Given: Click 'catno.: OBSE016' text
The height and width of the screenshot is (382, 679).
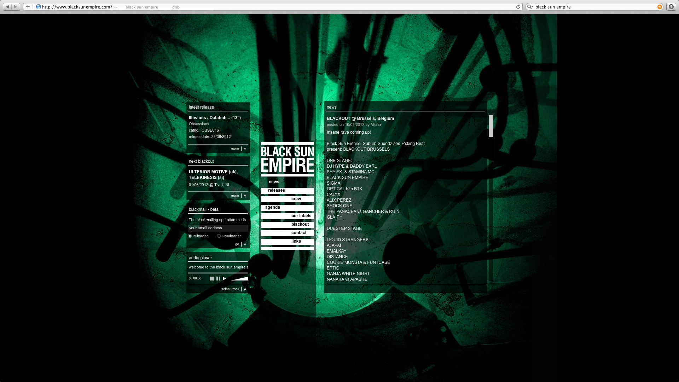Looking at the screenshot, I should click(x=204, y=131).
